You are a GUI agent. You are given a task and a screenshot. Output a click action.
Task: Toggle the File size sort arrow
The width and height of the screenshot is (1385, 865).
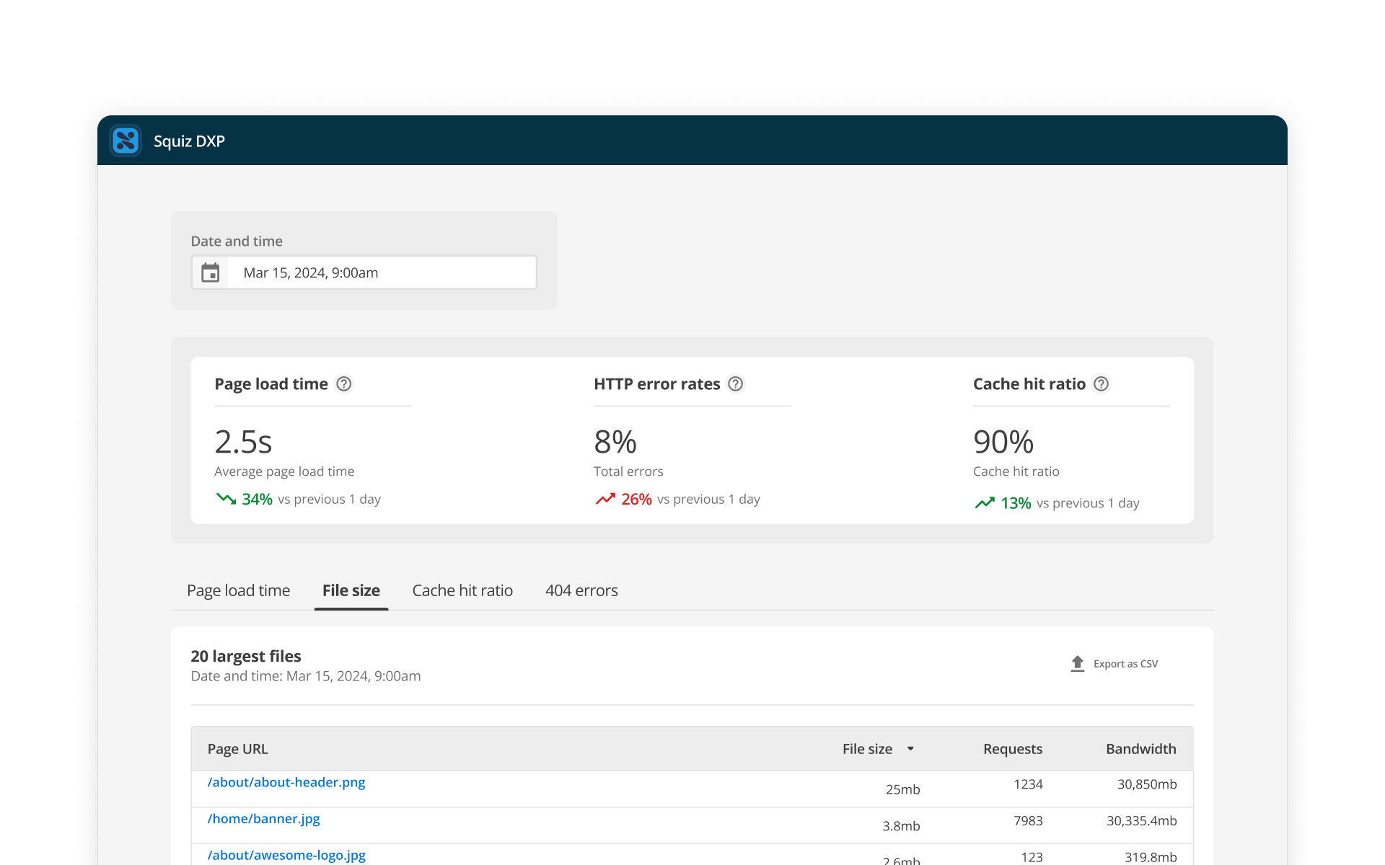click(x=910, y=749)
